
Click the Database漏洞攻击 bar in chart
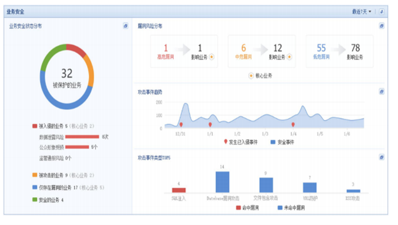222,182
